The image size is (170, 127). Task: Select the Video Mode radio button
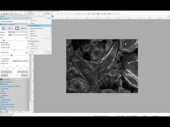(2, 43)
